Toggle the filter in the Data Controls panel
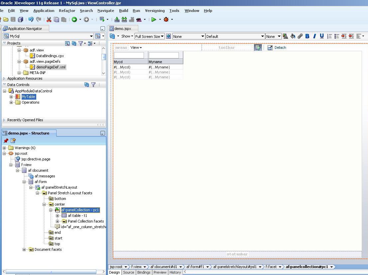 (93, 84)
